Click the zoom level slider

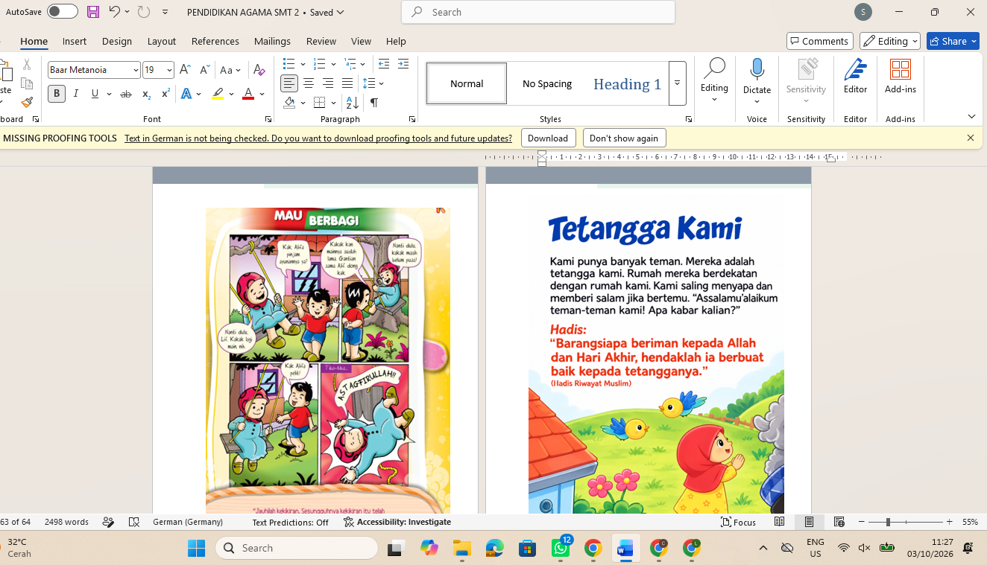point(906,522)
